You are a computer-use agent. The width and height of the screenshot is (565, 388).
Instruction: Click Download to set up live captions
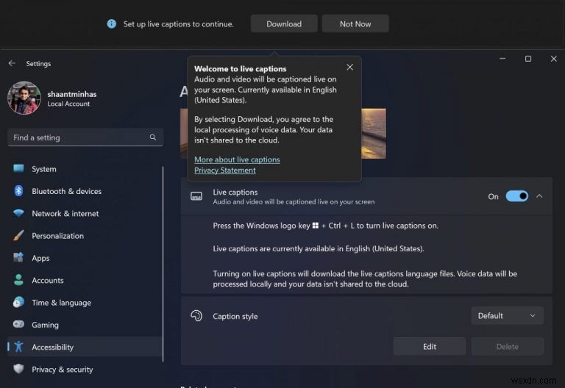[284, 24]
